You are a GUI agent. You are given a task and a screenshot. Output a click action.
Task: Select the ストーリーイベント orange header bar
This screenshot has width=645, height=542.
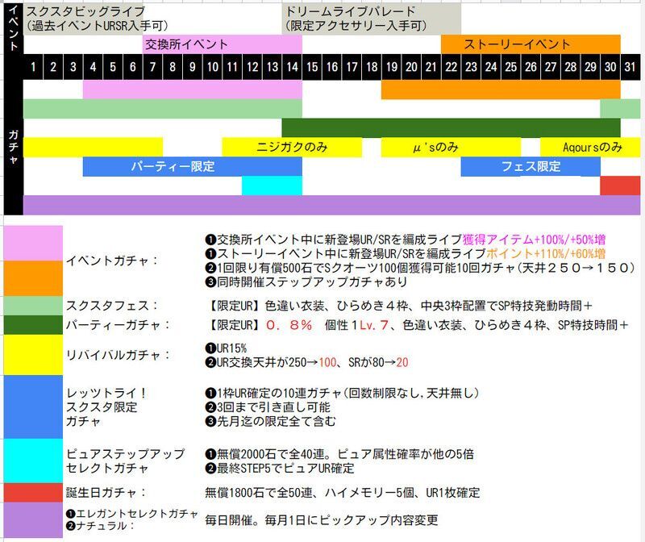coord(530,44)
